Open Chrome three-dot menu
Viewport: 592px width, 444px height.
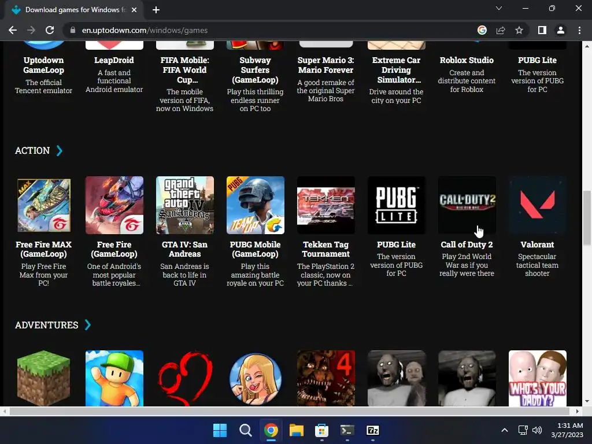point(579,30)
